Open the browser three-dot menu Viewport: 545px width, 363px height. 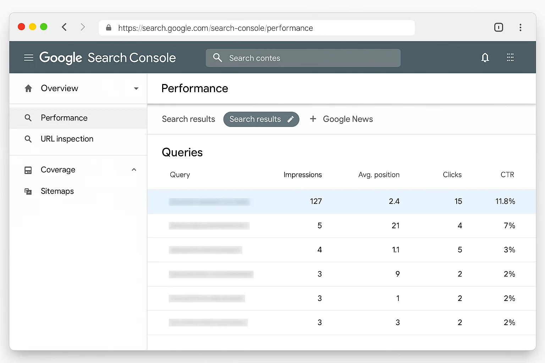click(x=521, y=27)
